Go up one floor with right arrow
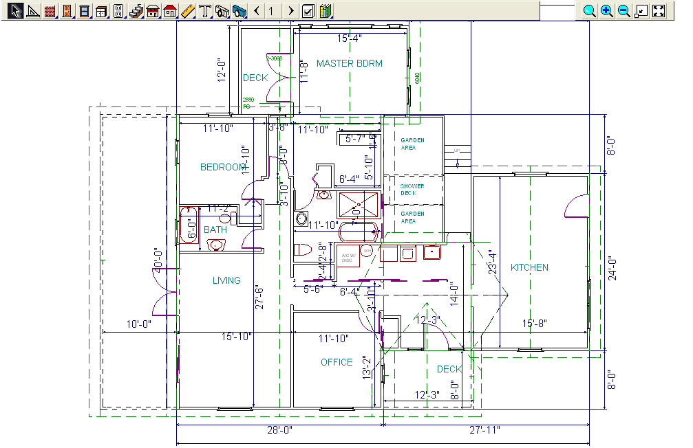This screenshot has height=448, width=693. 291,11
